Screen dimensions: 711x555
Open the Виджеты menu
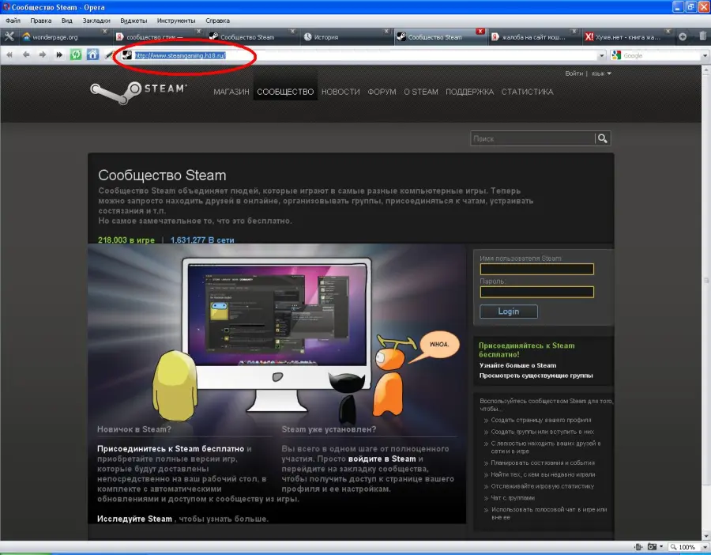tap(134, 21)
